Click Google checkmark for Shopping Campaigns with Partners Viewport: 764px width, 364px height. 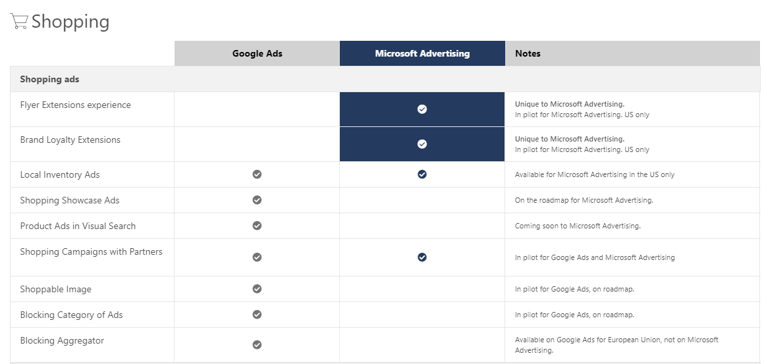point(257,257)
